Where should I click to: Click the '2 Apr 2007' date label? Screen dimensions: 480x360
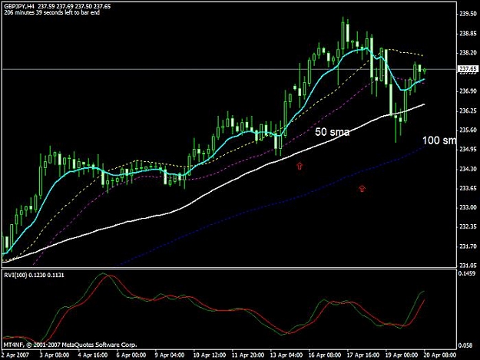click(x=15, y=355)
